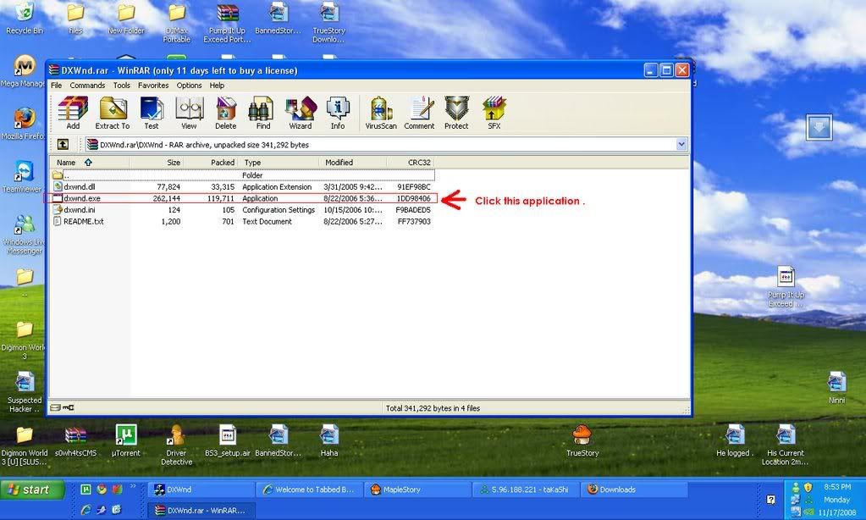The width and height of the screenshot is (866, 520).
Task: Open the Tools menu
Action: click(122, 85)
